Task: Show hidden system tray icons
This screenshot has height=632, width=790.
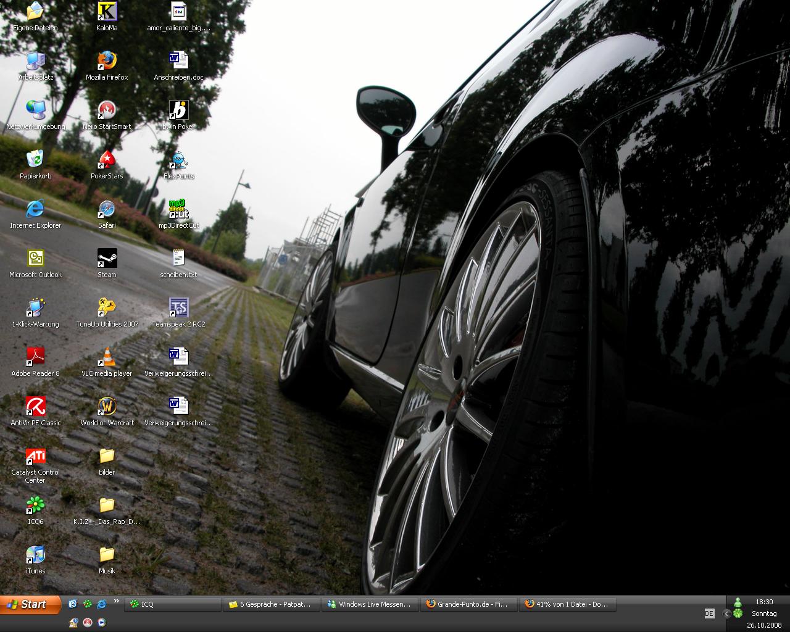Action: pos(726,613)
